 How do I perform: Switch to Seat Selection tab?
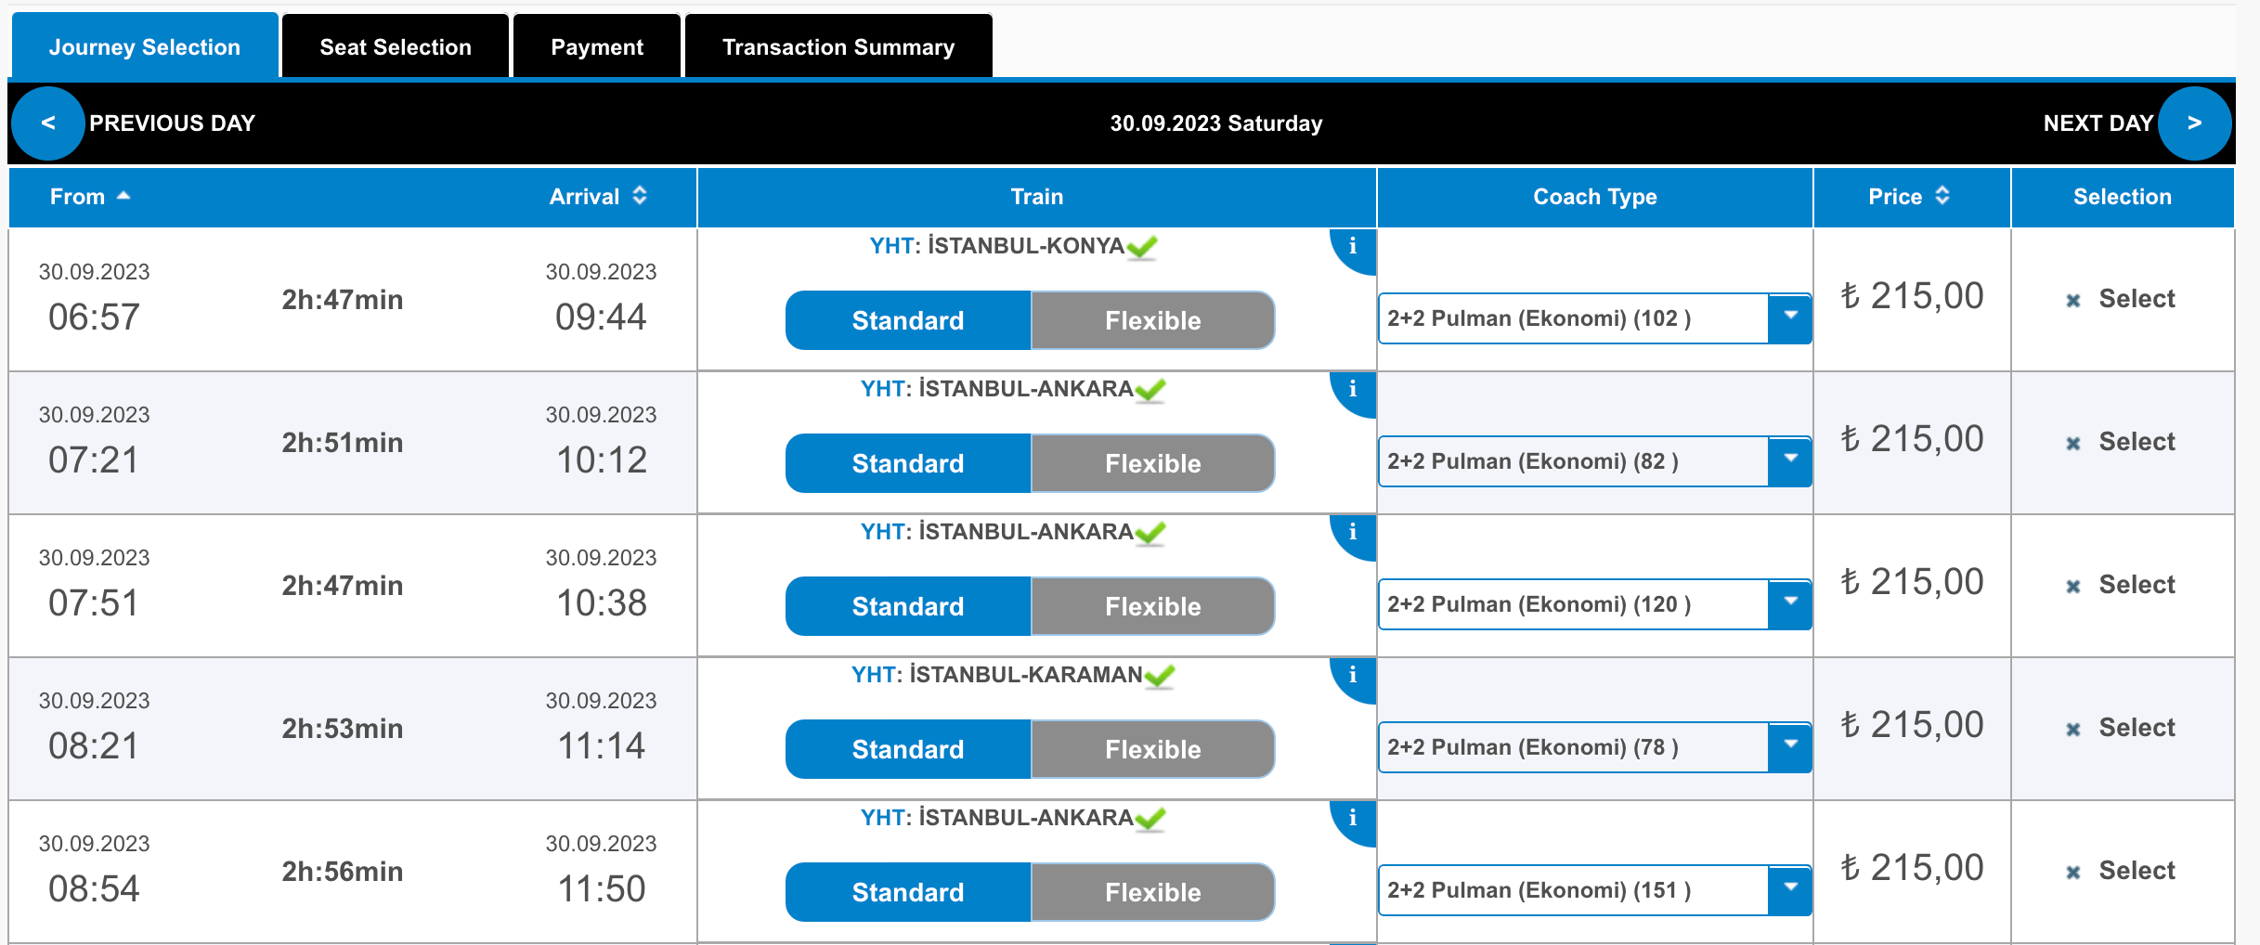396,46
